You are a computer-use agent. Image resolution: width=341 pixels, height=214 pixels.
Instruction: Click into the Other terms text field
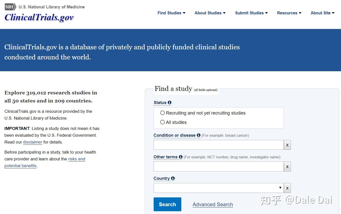pos(218,166)
